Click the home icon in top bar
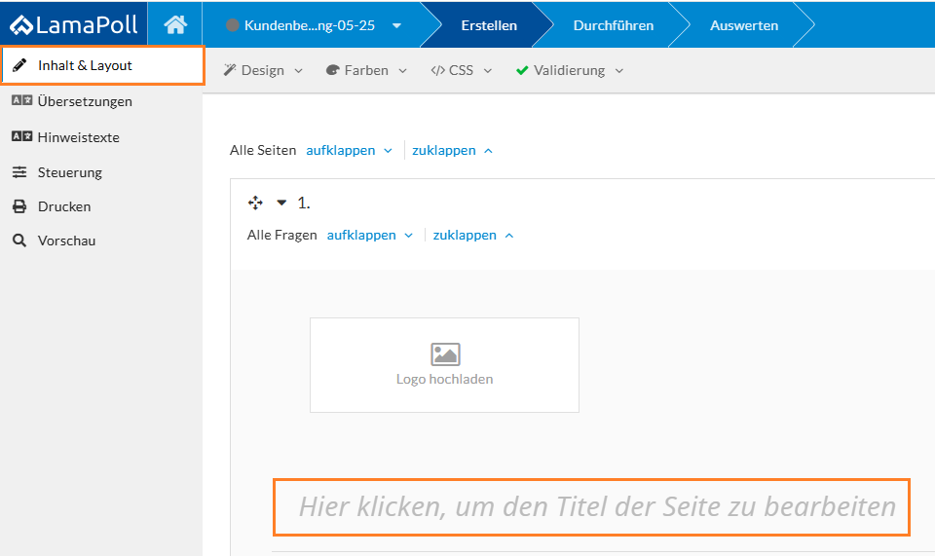Image resolution: width=935 pixels, height=556 pixels. pyautogui.click(x=175, y=24)
